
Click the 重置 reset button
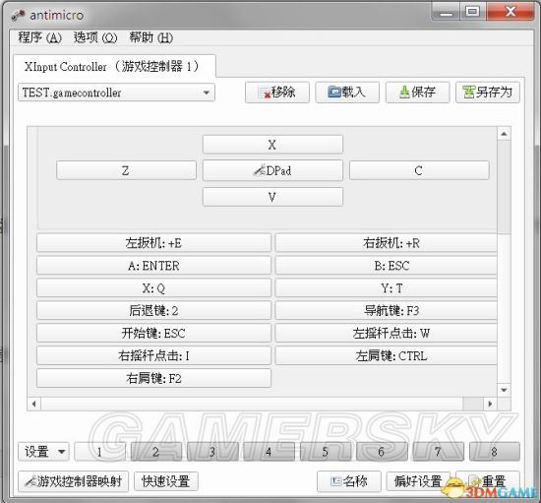[488, 481]
